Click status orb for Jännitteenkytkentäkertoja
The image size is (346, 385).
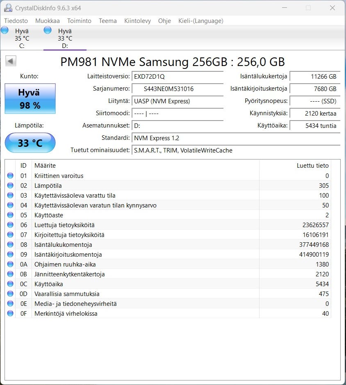click(10, 274)
